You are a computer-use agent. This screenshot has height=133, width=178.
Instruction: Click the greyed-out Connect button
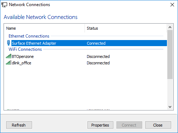(129, 125)
